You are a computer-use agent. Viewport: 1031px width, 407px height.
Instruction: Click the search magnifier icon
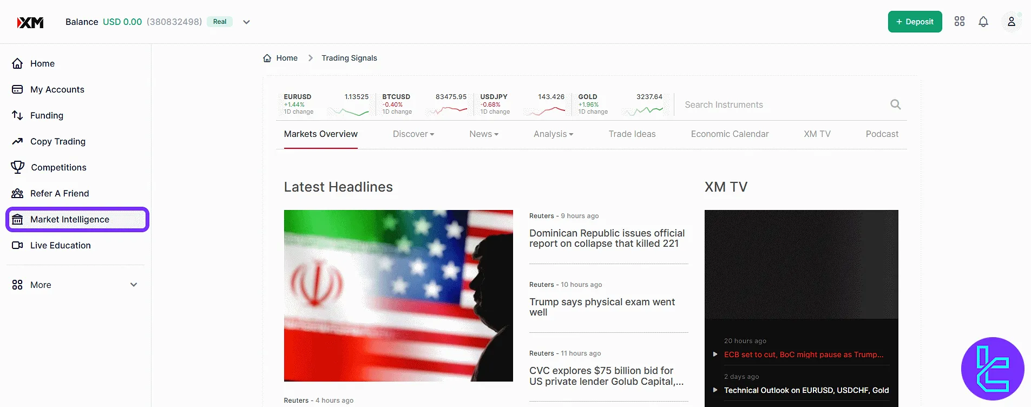pos(896,104)
